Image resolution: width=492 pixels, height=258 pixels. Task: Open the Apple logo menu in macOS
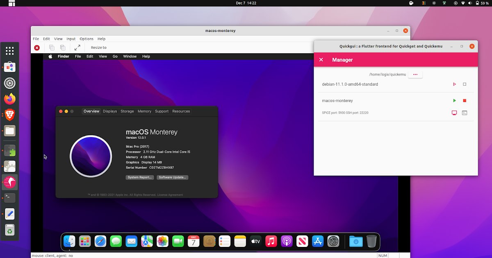click(x=51, y=57)
